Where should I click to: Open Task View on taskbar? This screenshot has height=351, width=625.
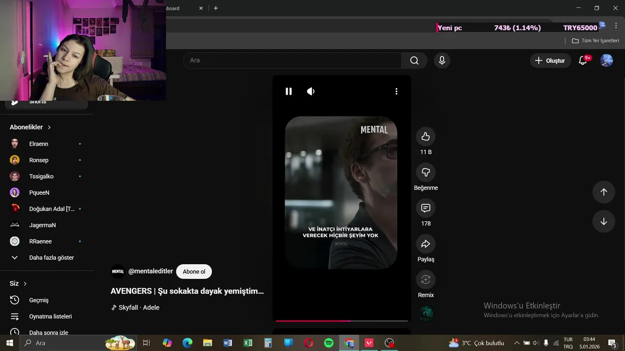pyautogui.click(x=146, y=343)
